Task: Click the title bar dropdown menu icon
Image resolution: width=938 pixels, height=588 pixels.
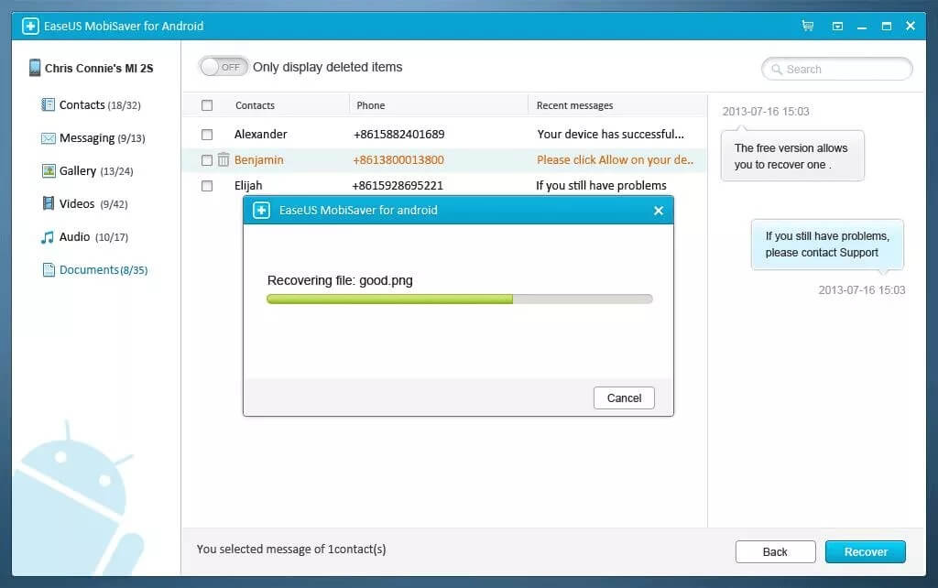Action: pyautogui.click(x=837, y=27)
